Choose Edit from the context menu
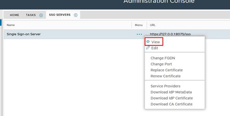 155,48
